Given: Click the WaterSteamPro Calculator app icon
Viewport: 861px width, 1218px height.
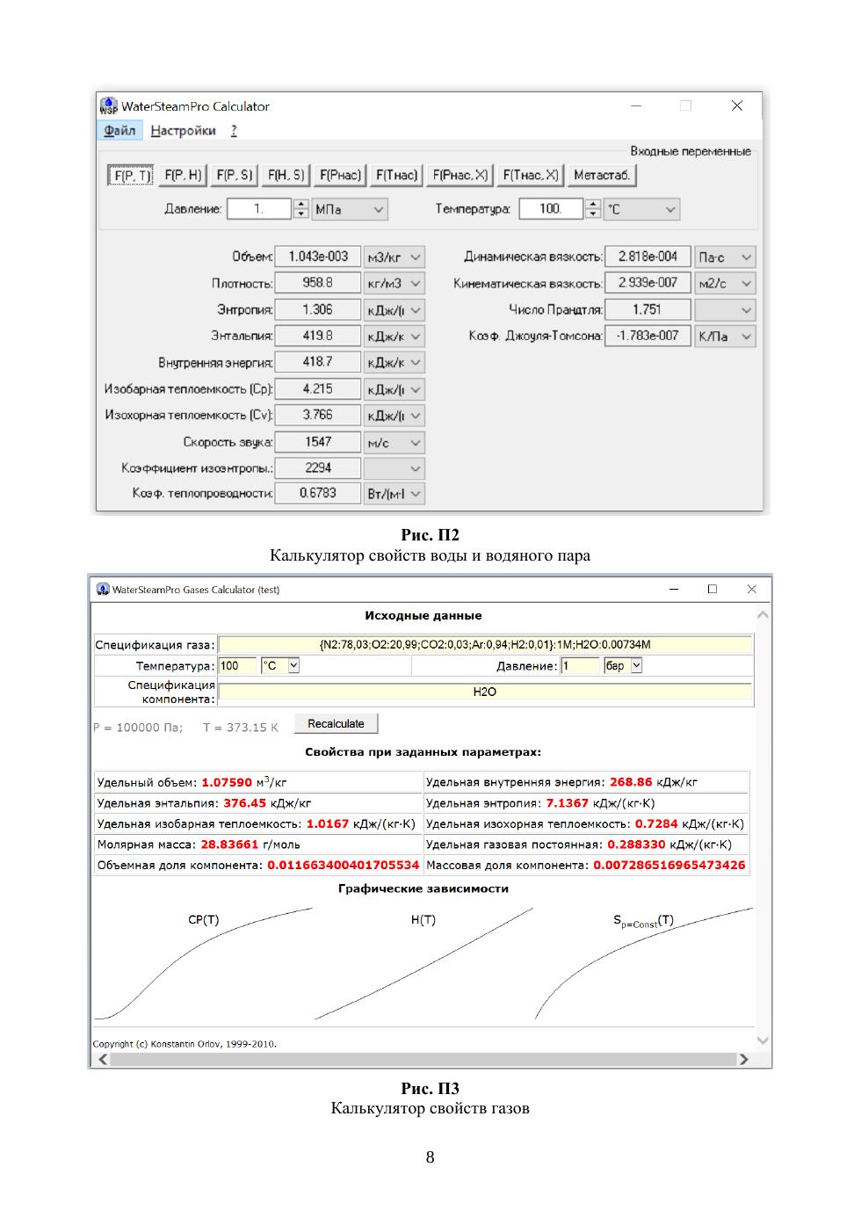Looking at the screenshot, I should (108, 106).
